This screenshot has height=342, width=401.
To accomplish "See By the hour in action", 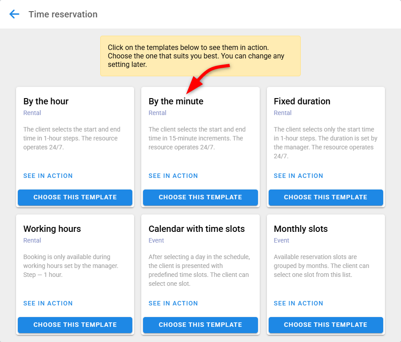I will coord(48,176).
